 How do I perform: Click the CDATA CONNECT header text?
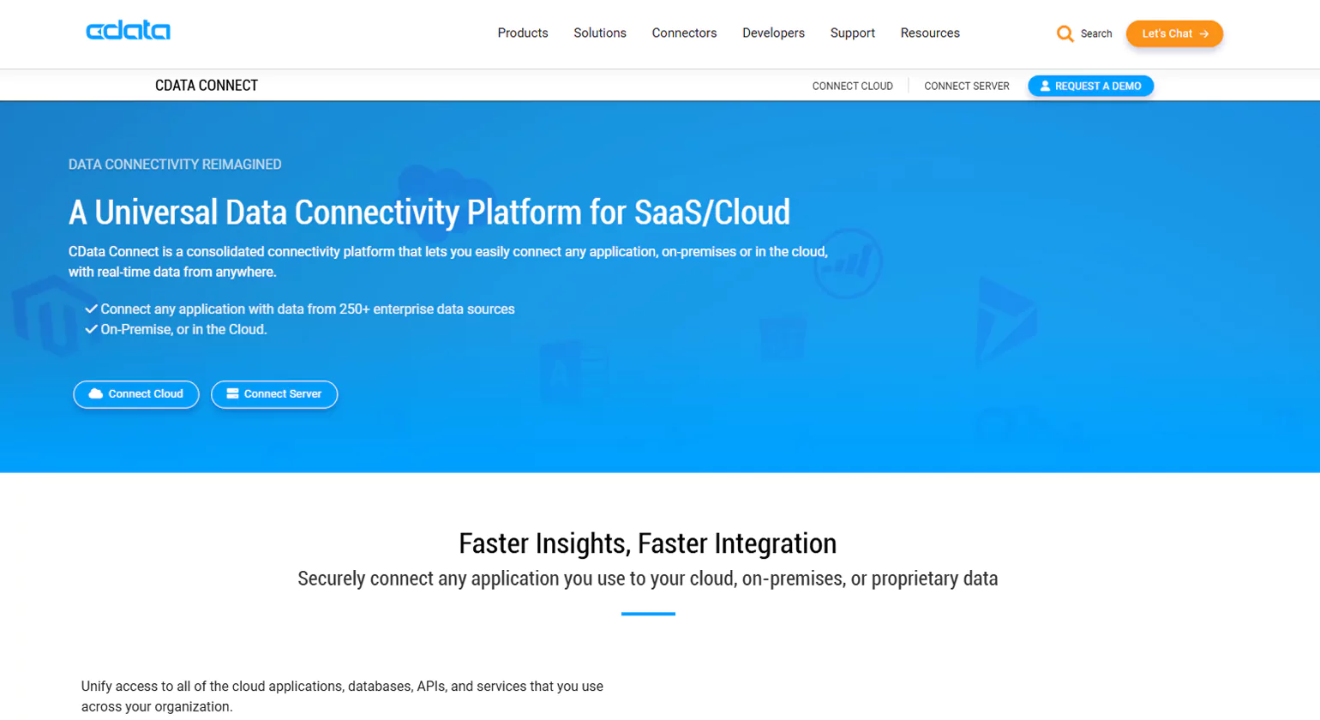[206, 85]
